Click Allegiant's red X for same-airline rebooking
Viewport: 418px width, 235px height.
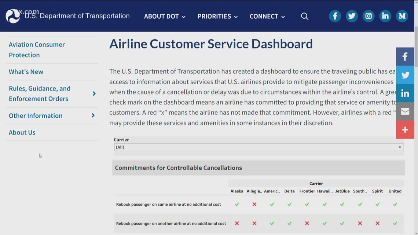tap(254, 204)
